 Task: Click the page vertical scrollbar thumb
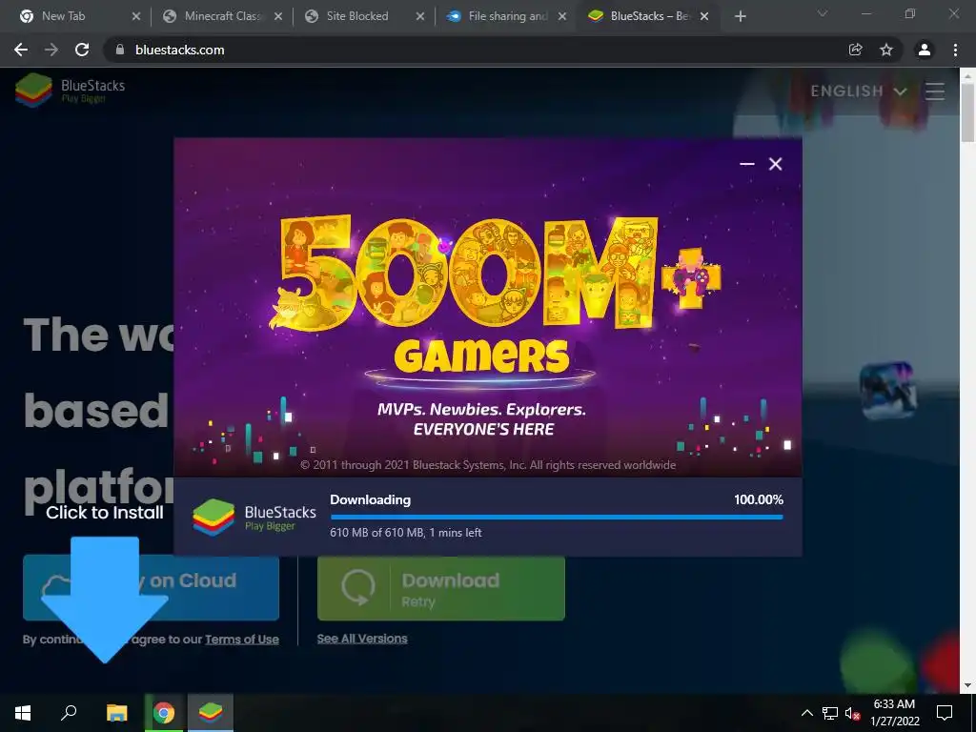967,112
